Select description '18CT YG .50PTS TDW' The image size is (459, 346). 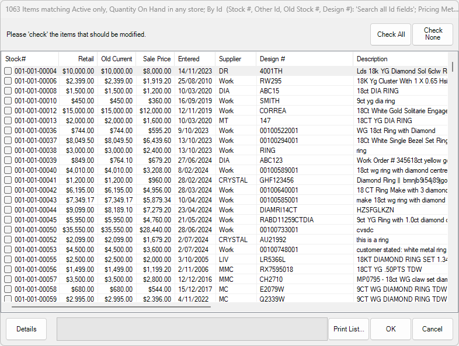(x=390, y=270)
